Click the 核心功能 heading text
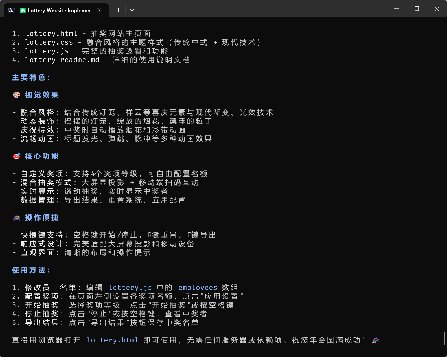The image size is (447, 357). [42, 156]
